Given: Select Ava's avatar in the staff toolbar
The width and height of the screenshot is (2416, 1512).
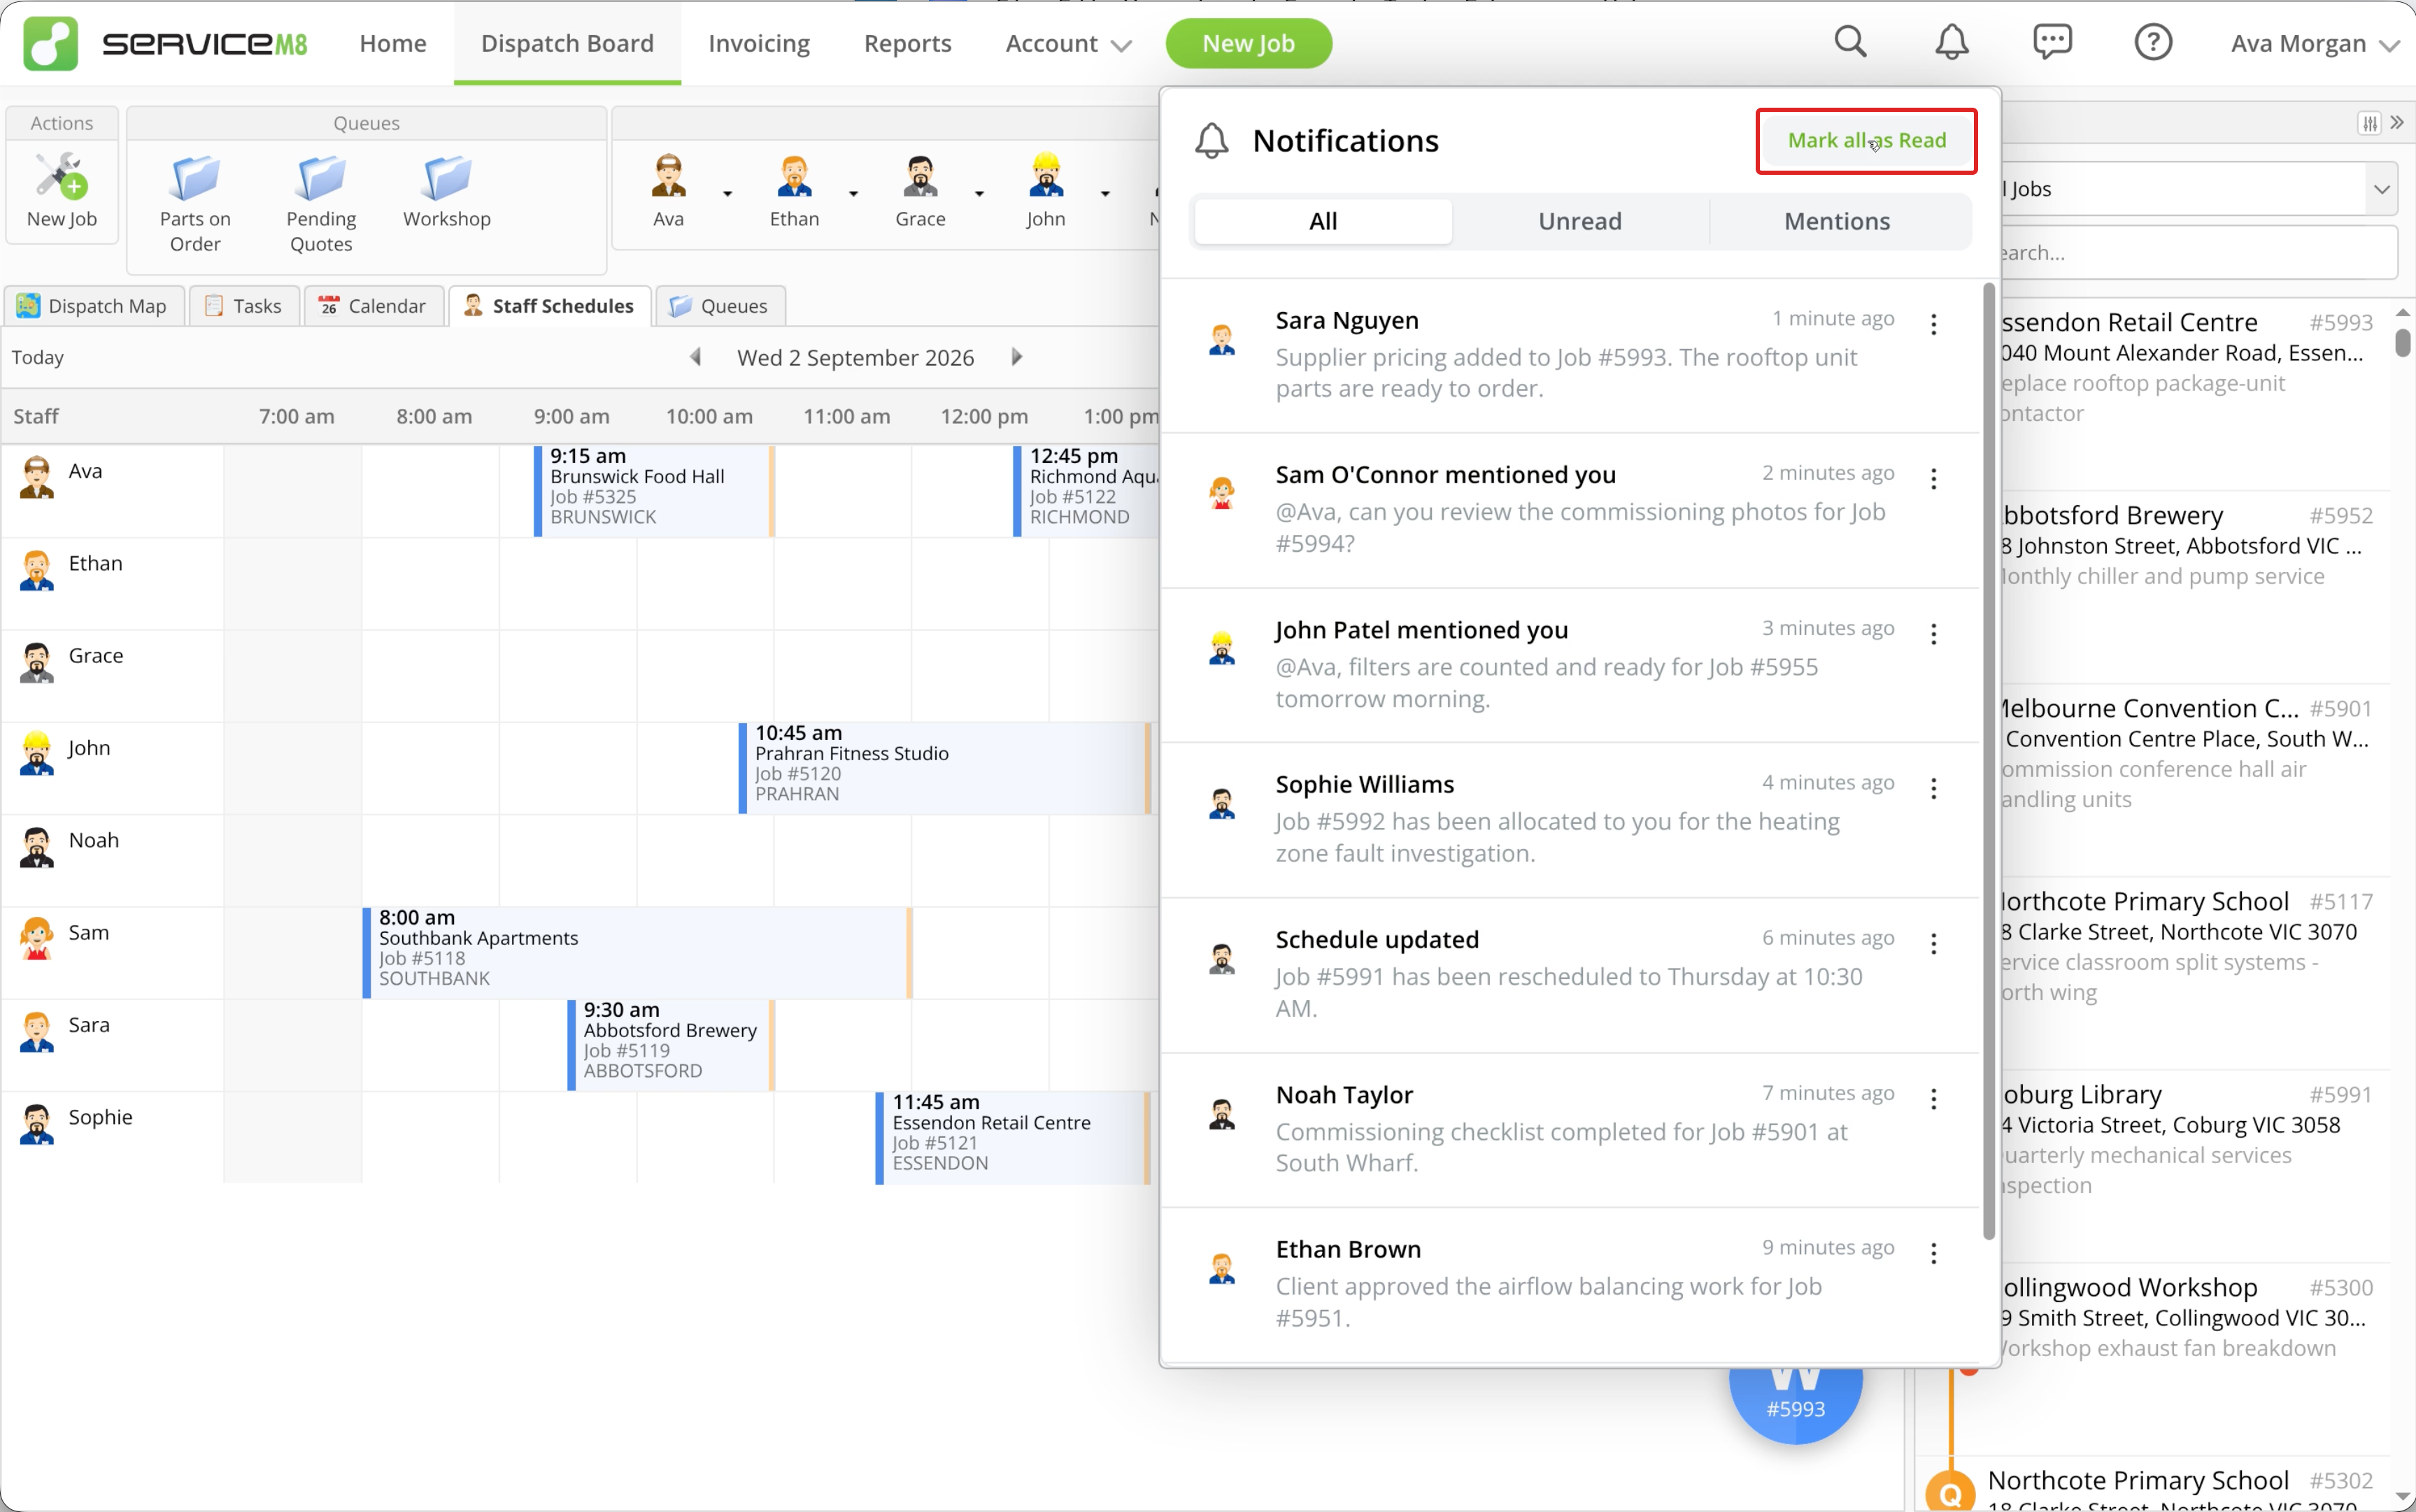Looking at the screenshot, I should tap(668, 176).
